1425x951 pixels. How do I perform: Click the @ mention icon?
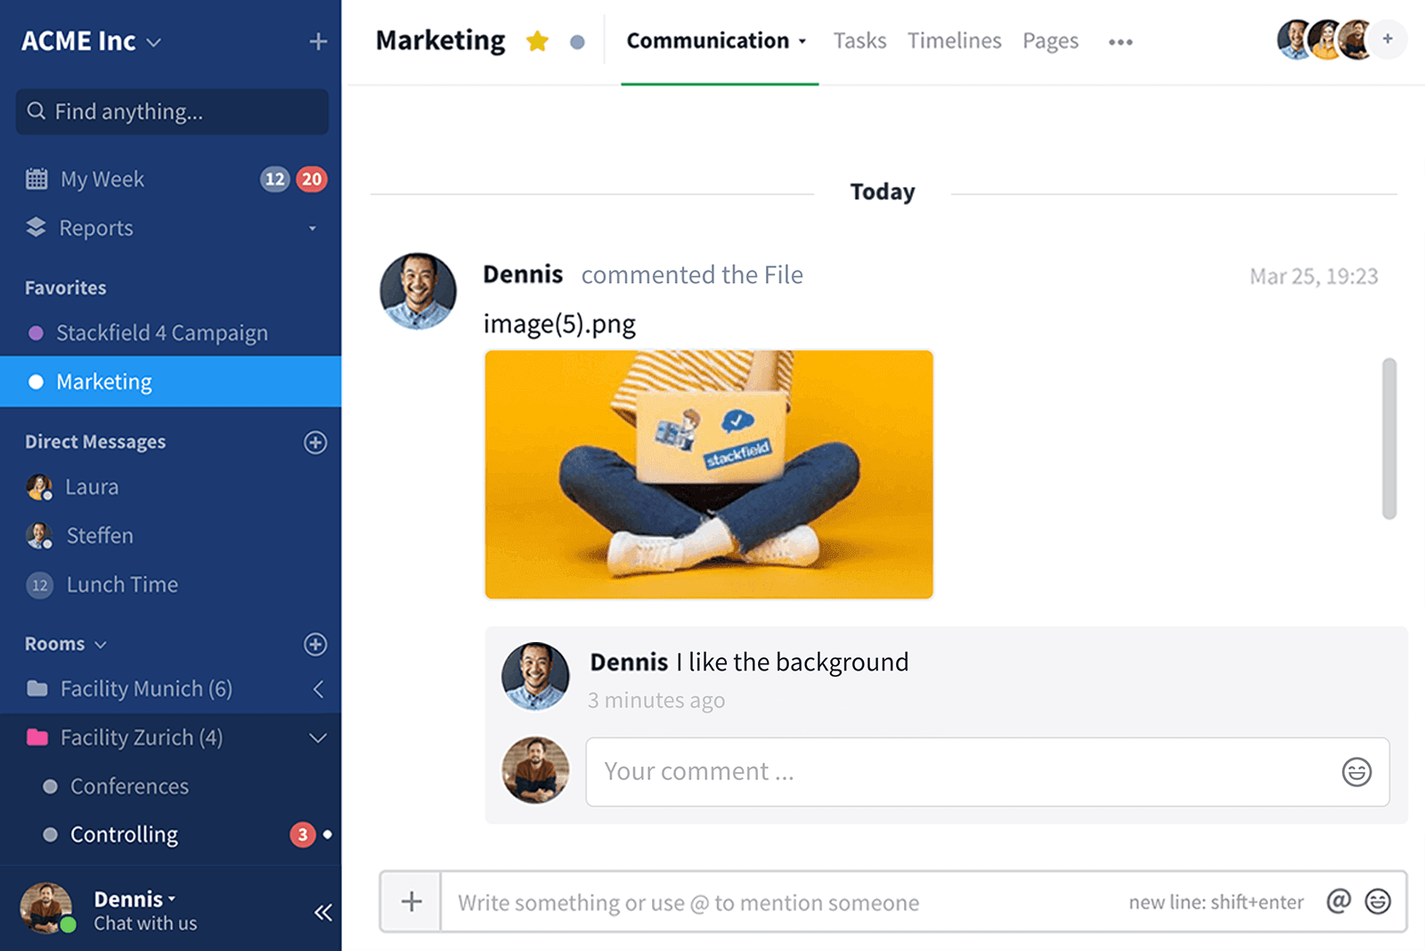(1338, 902)
